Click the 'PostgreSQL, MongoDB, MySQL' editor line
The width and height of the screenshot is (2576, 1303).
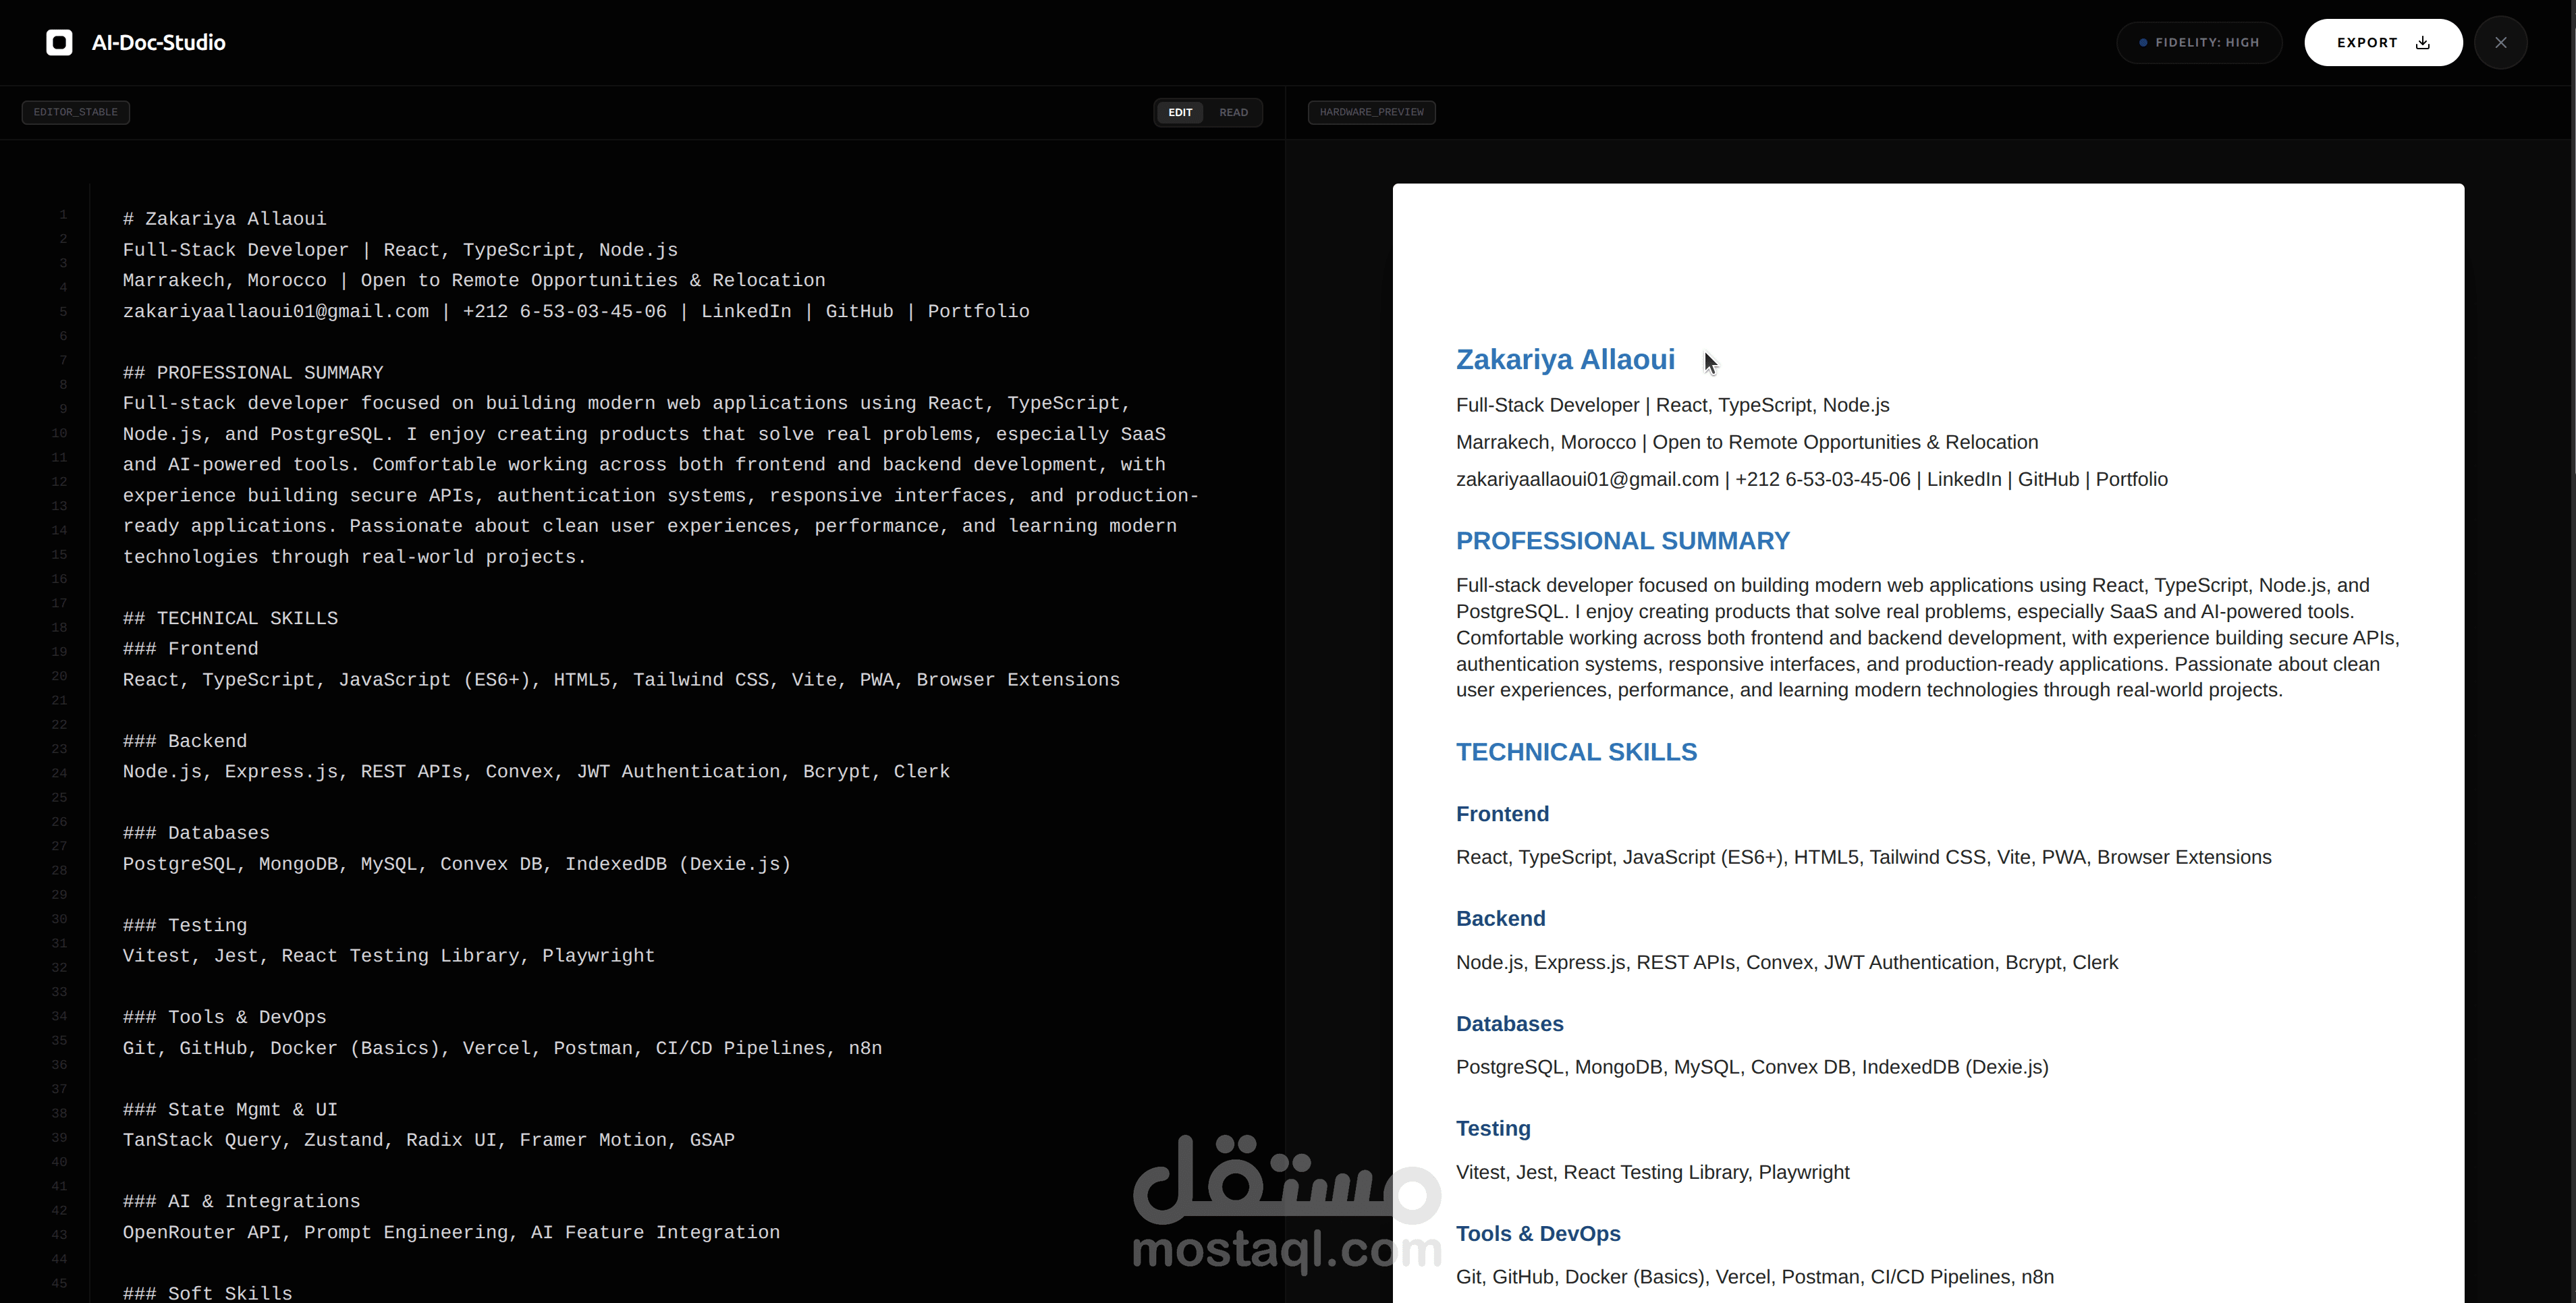tap(457, 864)
